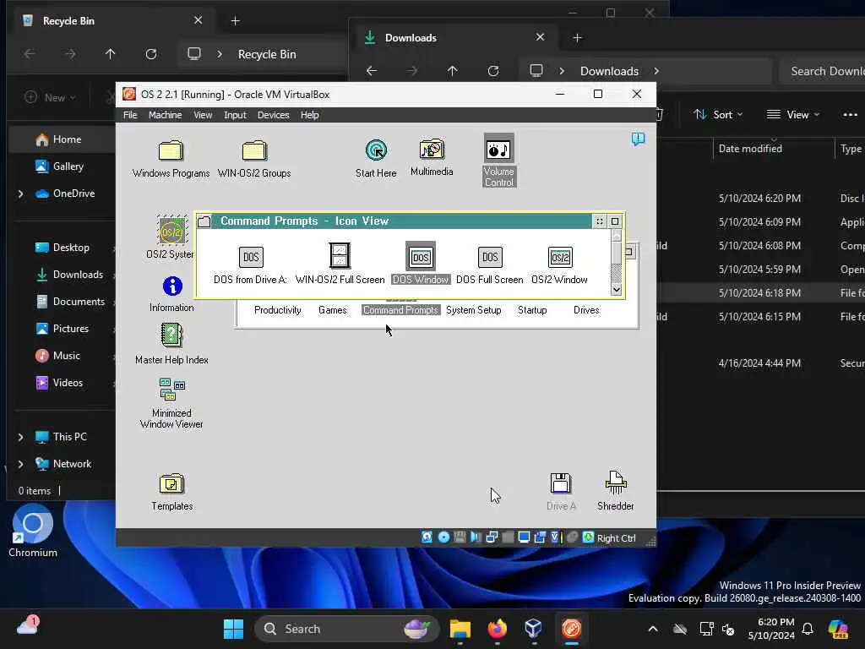This screenshot has width=865, height=649.
Task: Click the Command Prompts hide window button
Action: [600, 221]
